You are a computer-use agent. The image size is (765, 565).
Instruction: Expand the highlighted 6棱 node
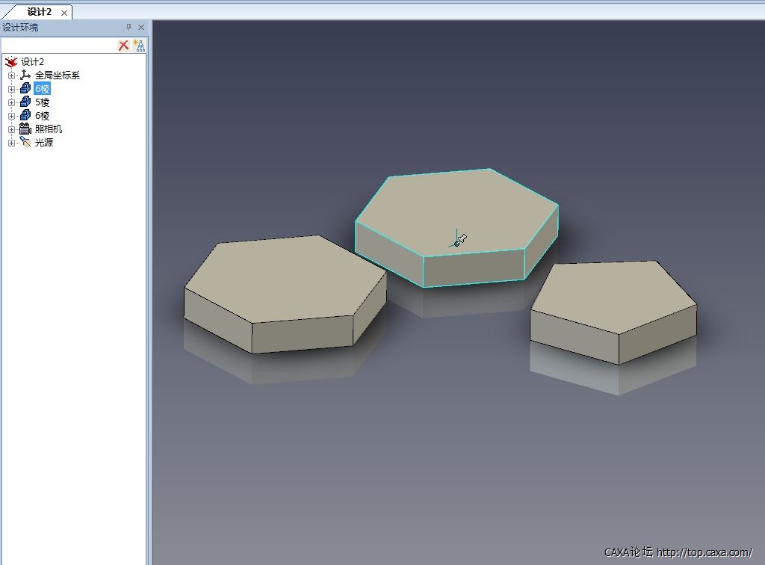point(11,89)
